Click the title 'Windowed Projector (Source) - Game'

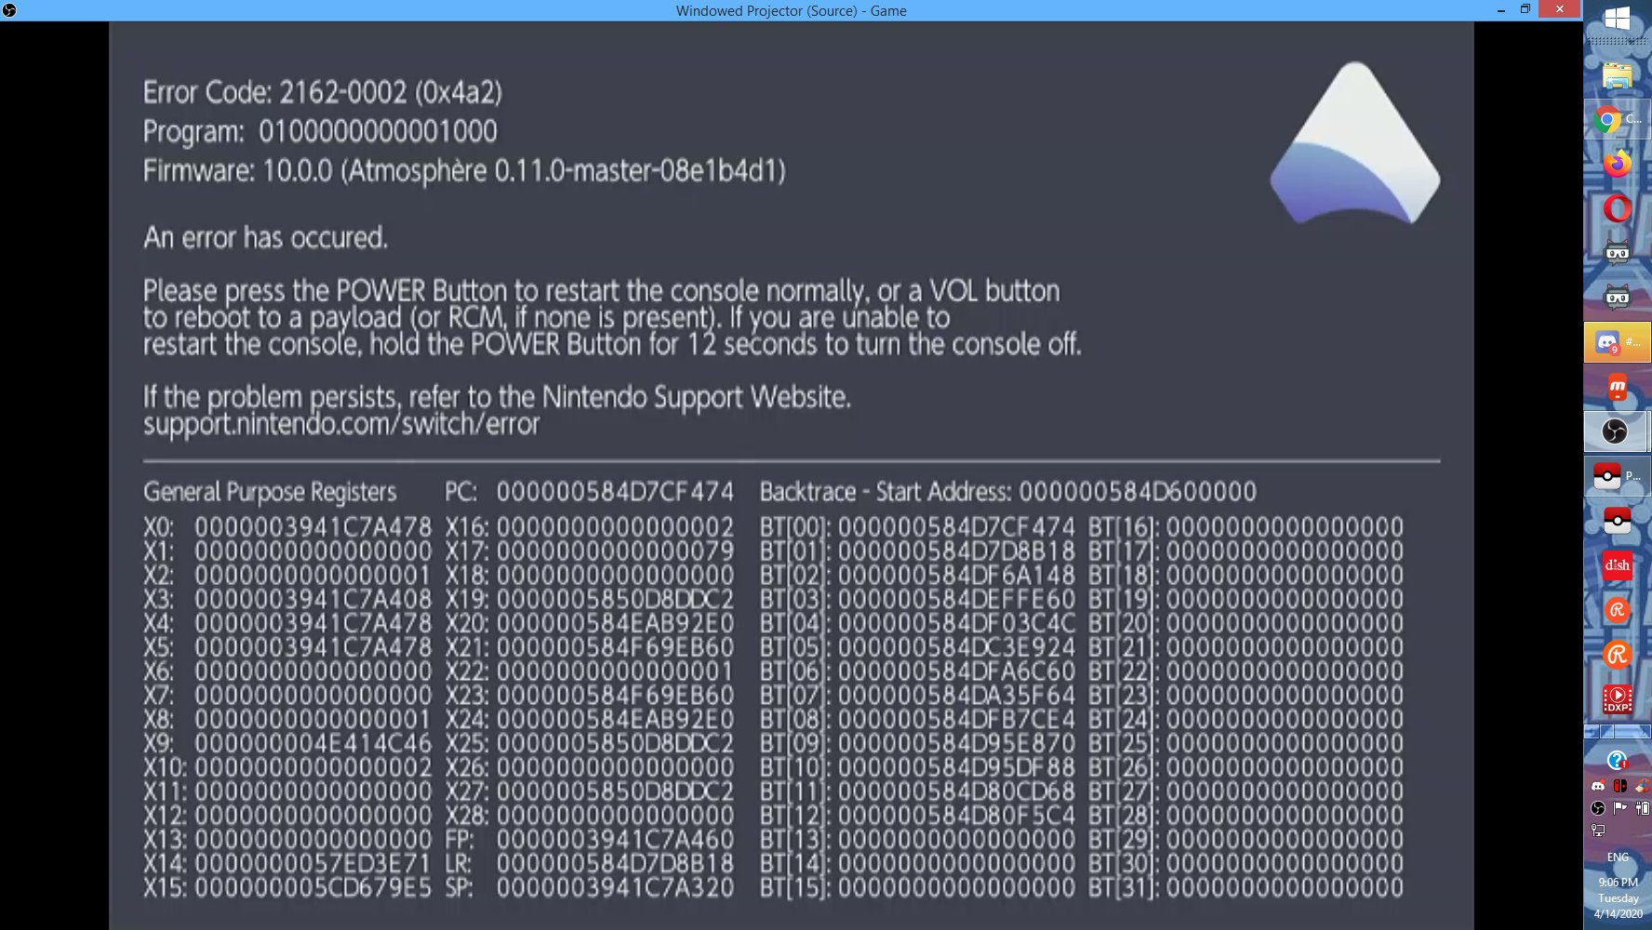pos(791,10)
